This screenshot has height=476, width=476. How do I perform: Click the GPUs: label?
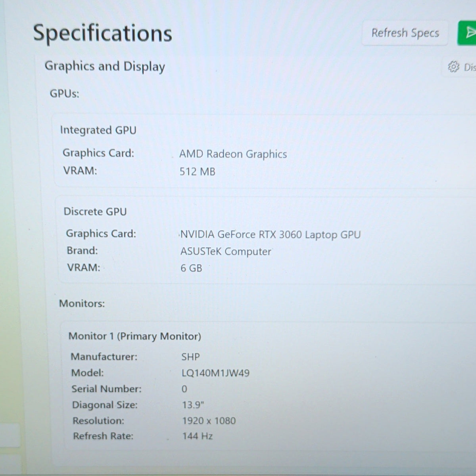[x=64, y=94]
